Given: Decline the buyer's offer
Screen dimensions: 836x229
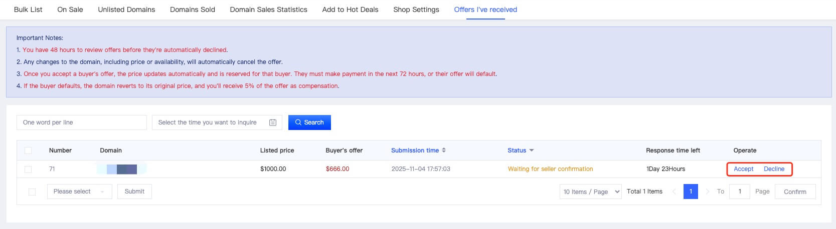Looking at the screenshot, I should (x=774, y=169).
